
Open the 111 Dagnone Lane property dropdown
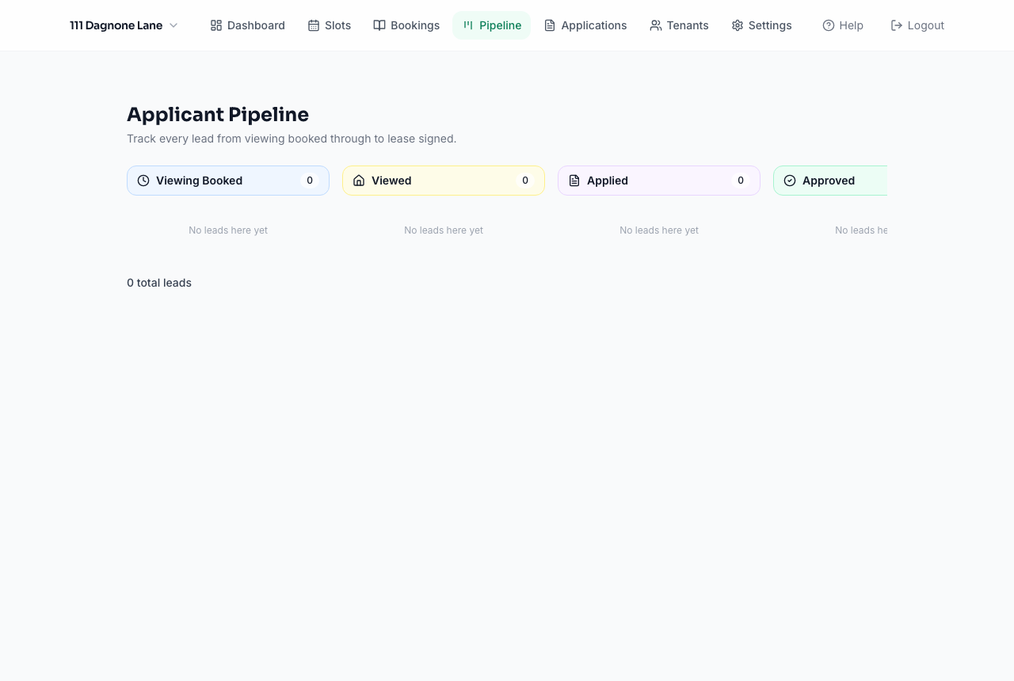pos(124,25)
